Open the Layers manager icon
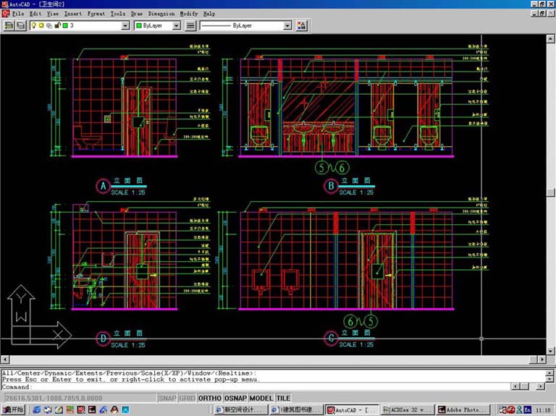Viewport: 556px width, 416px height. tap(20, 25)
